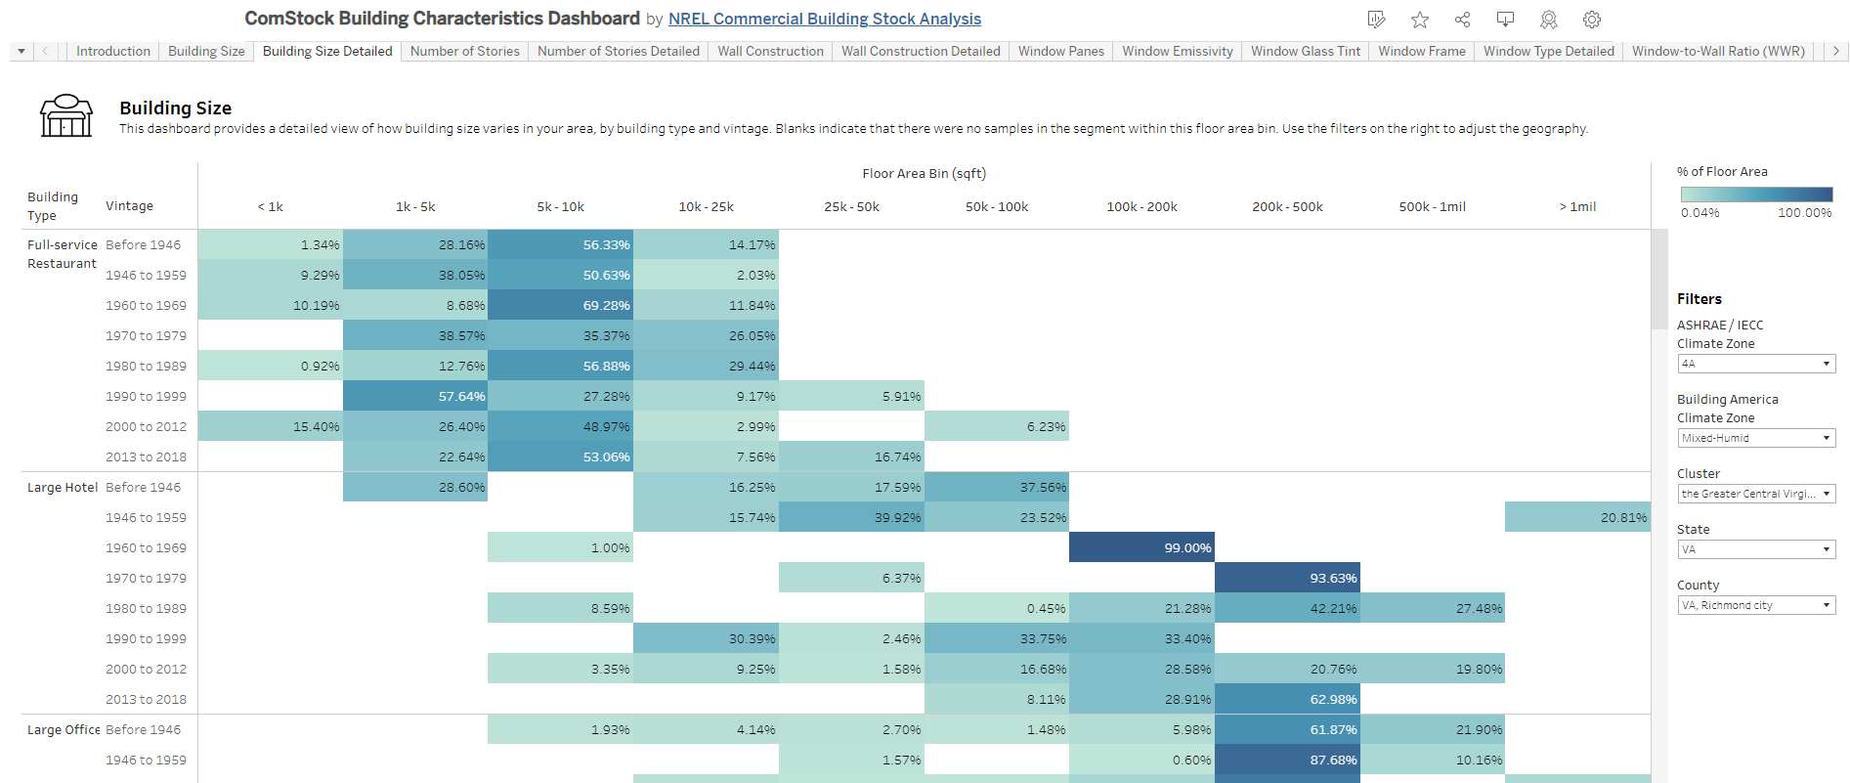Open the share icon in header
Image resolution: width=1850 pixels, height=783 pixels.
(1462, 20)
